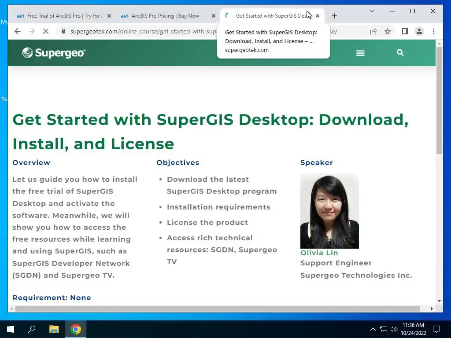Open network status tray icon
The width and height of the screenshot is (451, 338).
tap(384, 329)
